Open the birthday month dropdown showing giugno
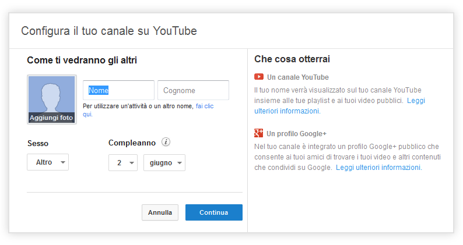This screenshot has width=463, height=245. coord(164,163)
